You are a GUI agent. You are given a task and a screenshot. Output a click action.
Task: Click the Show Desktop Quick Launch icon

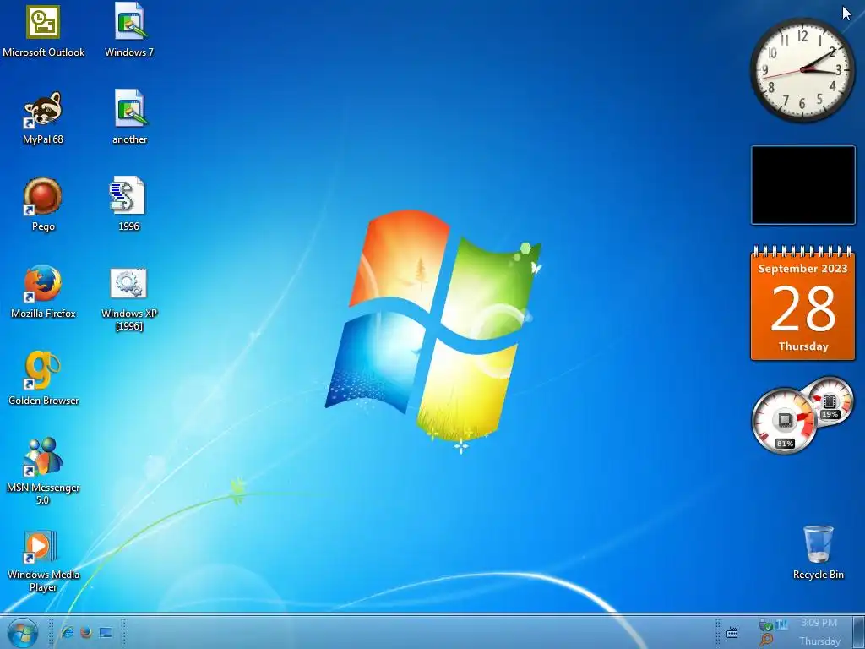coord(106,632)
